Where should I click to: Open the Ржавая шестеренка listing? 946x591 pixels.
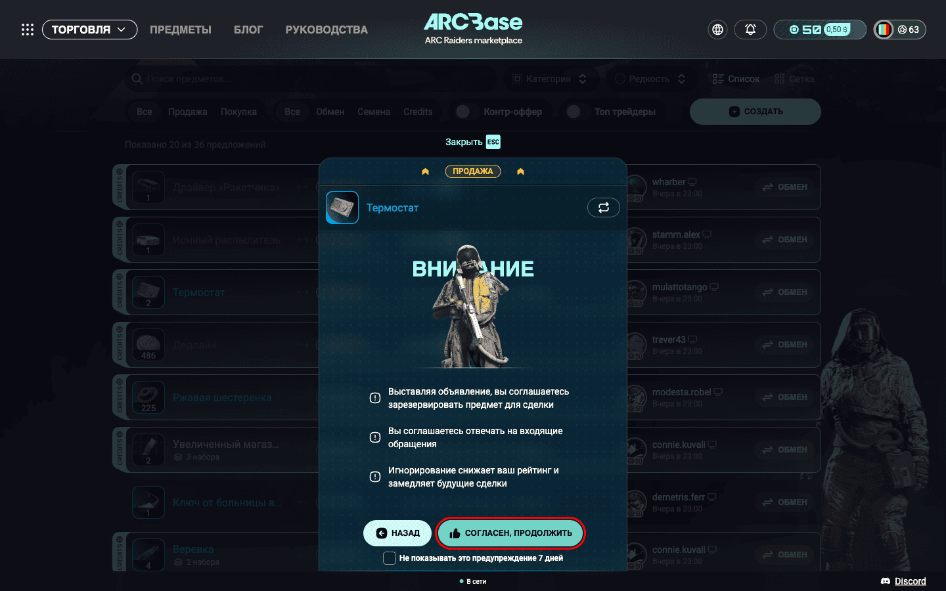click(x=222, y=397)
